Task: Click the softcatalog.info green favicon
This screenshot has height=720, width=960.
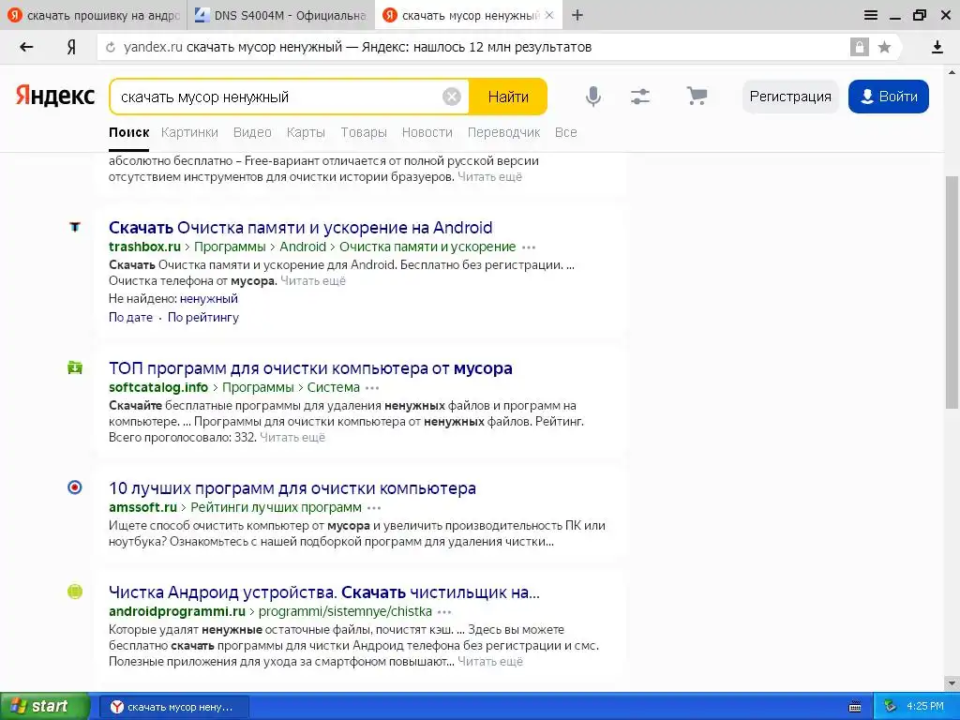Action: click(x=75, y=367)
